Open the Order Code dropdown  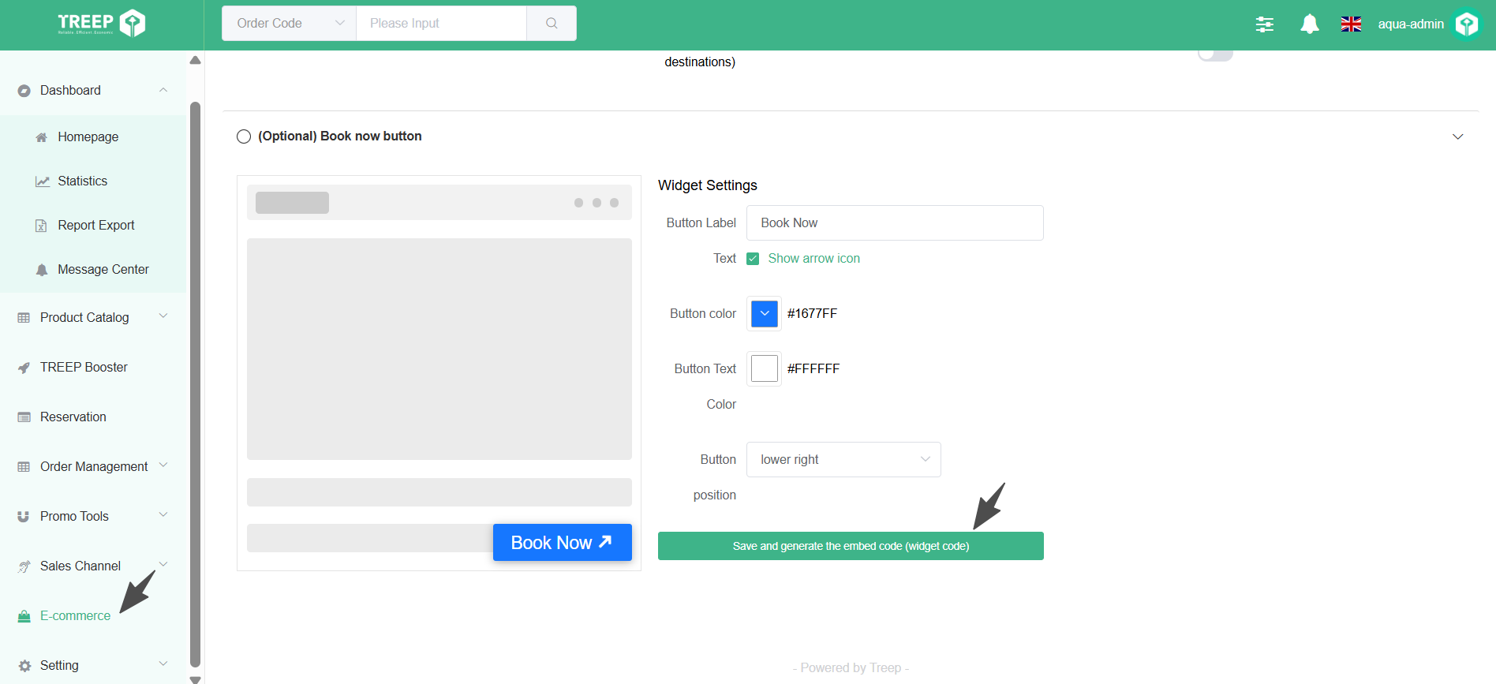pyautogui.click(x=289, y=23)
